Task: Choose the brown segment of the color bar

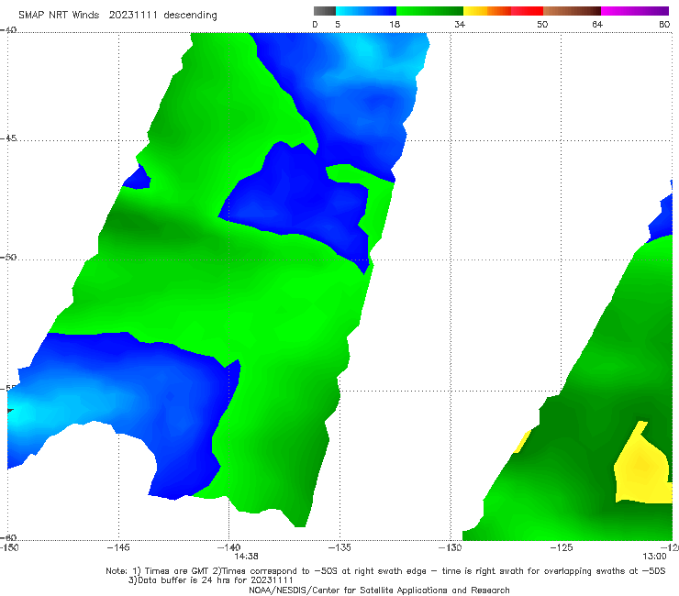Action: (x=572, y=11)
